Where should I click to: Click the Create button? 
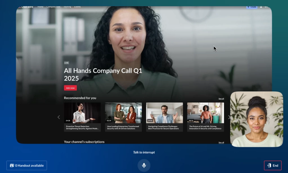252,7
